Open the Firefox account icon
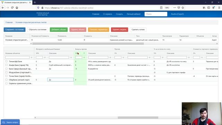This screenshot has width=222, height=125. (x=213, y=8)
